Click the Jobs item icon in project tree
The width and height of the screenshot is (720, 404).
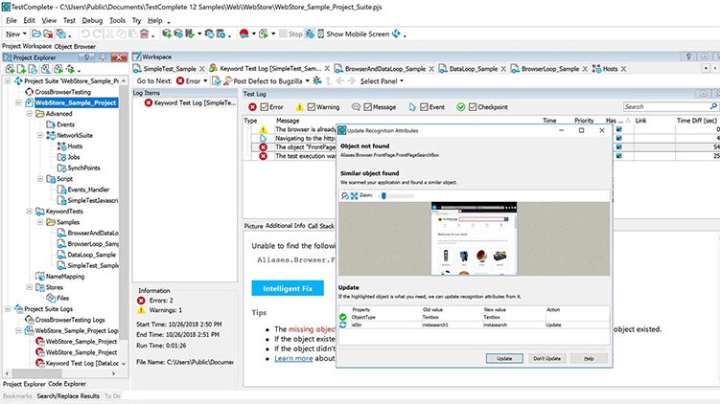(61, 157)
